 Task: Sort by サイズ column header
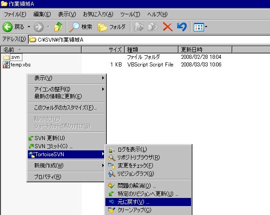click(103, 50)
